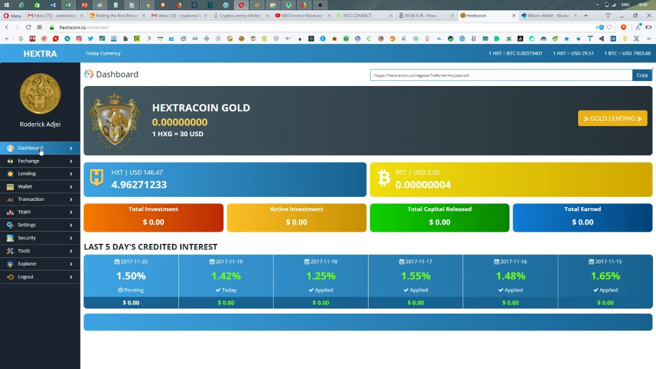This screenshot has width=656, height=369.
Task: Click the 2017-11-20 pending interest 1.50%
Action: (131, 276)
